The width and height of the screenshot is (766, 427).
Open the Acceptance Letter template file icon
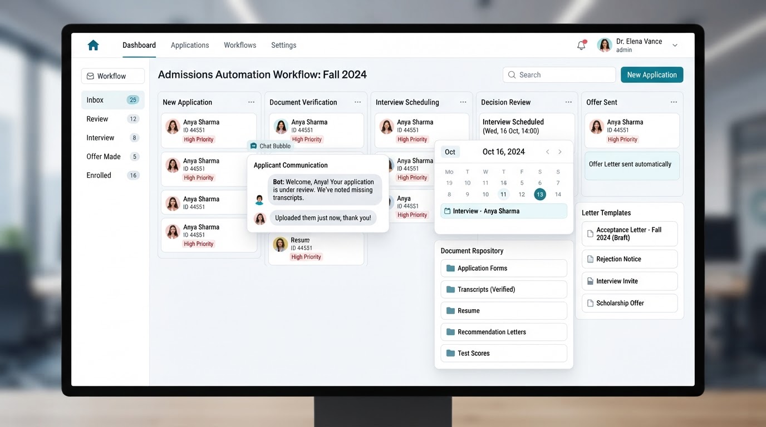pos(590,234)
